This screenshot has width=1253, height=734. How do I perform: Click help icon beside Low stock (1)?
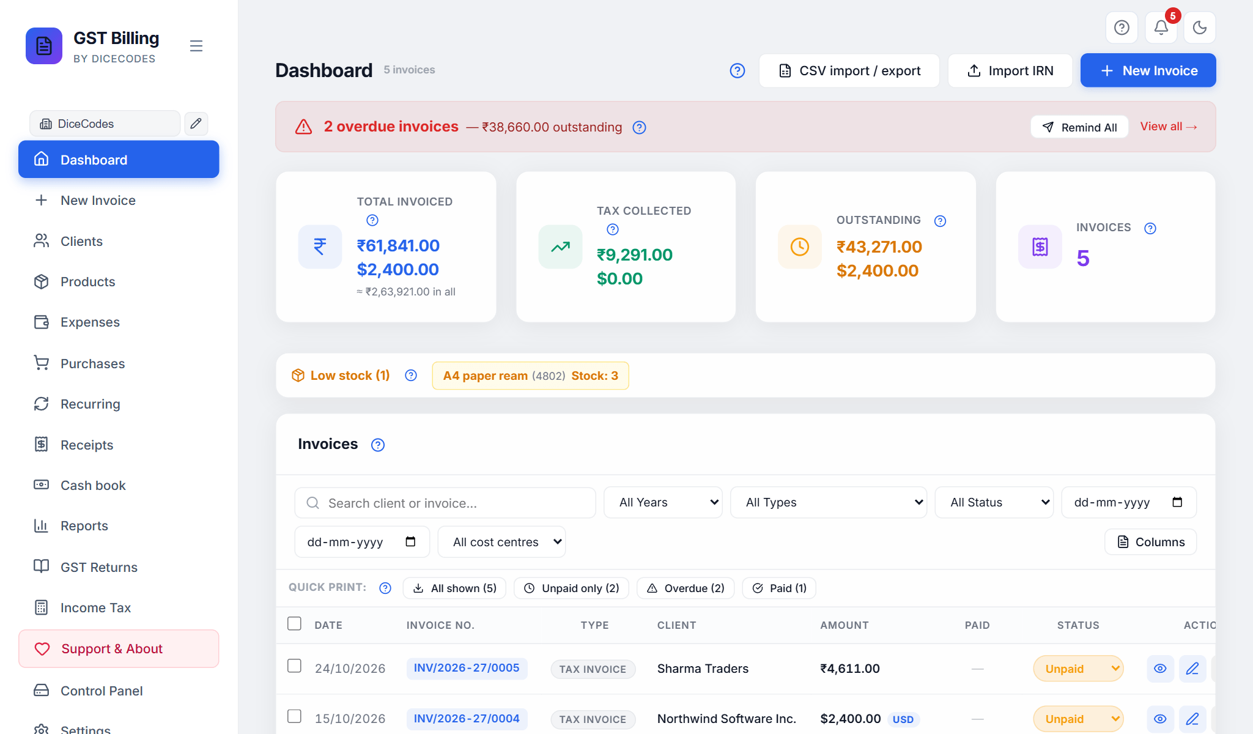[411, 376]
